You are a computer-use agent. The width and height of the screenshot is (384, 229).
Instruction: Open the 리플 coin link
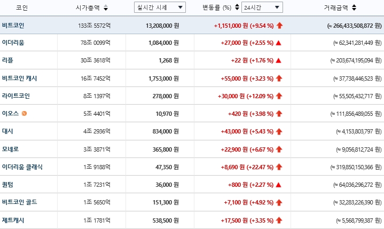tap(7, 60)
